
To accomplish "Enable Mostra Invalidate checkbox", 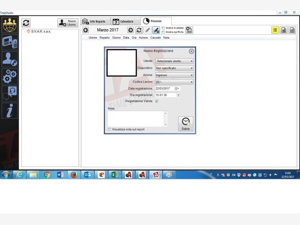I will pyautogui.click(x=163, y=28).
